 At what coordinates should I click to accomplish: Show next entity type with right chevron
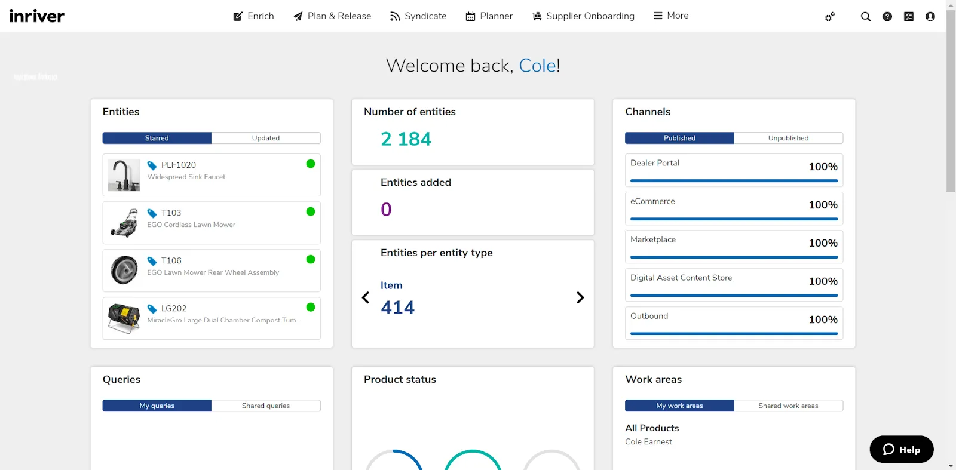580,297
